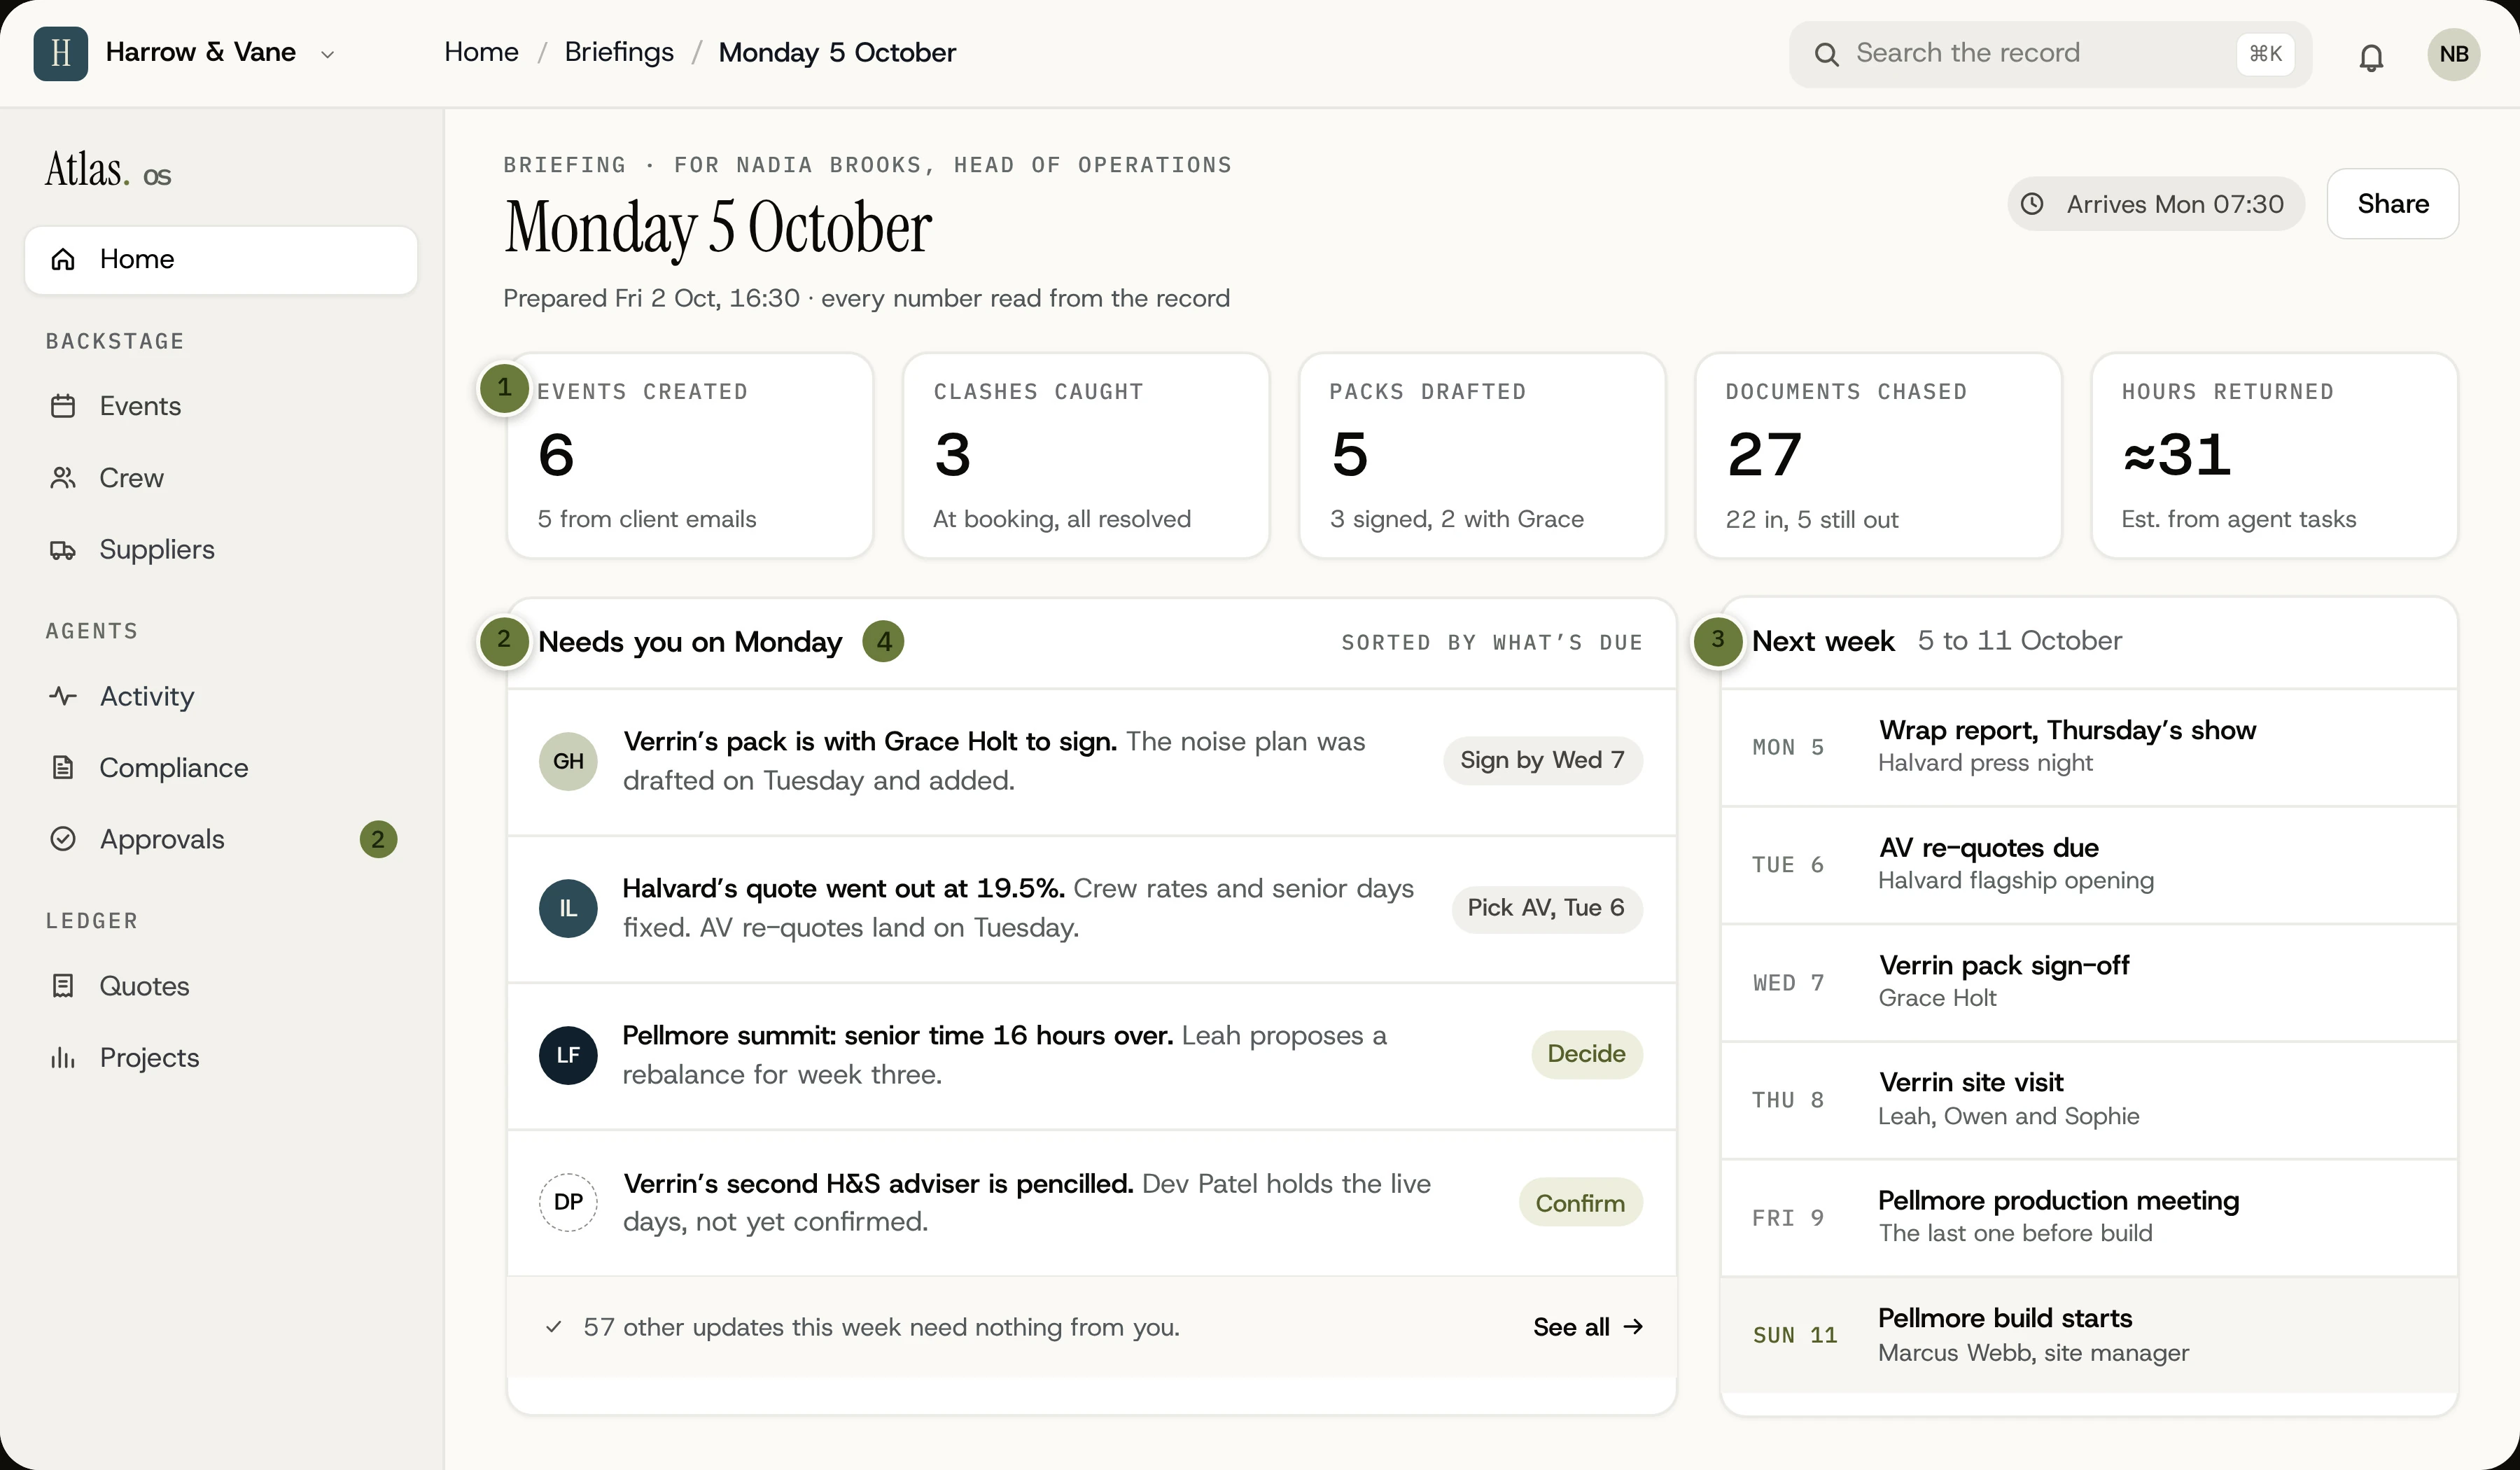
Task: Expand Harrow & Vane workspace dropdown chevron
Action: [327, 54]
